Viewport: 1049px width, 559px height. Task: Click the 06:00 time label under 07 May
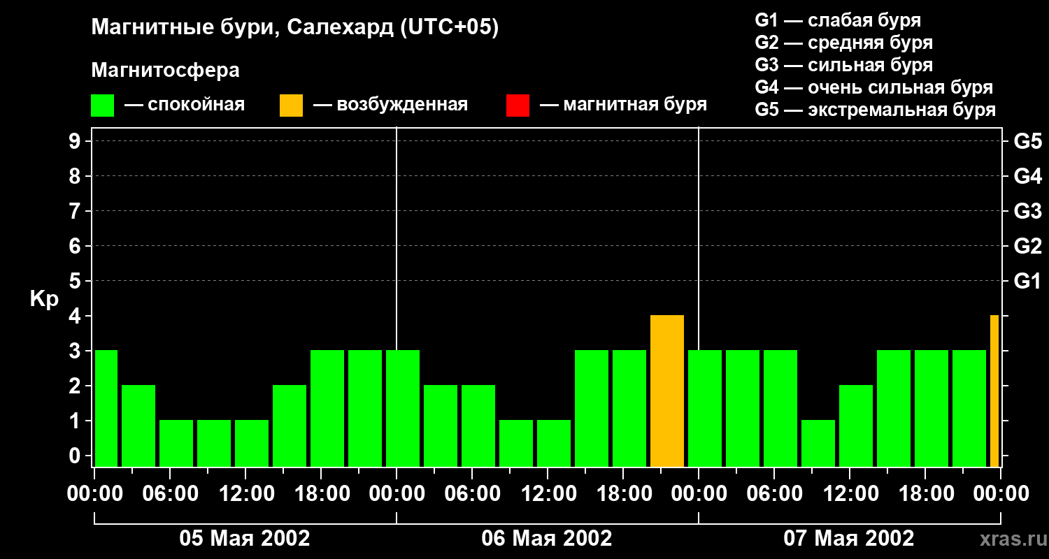(x=775, y=494)
